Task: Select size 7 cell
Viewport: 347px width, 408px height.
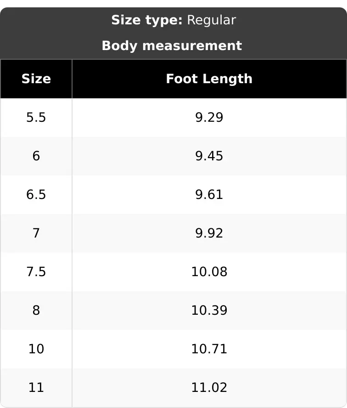Action: pyautogui.click(x=36, y=233)
